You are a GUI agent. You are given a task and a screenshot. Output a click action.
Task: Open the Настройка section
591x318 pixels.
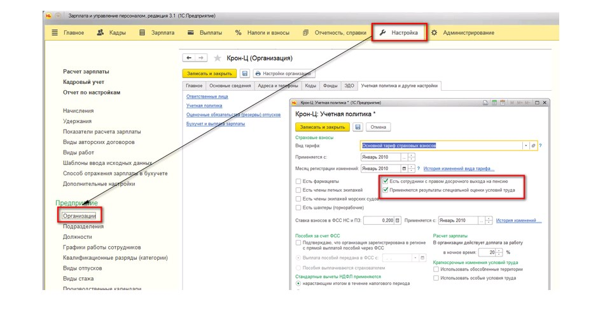[x=400, y=33]
